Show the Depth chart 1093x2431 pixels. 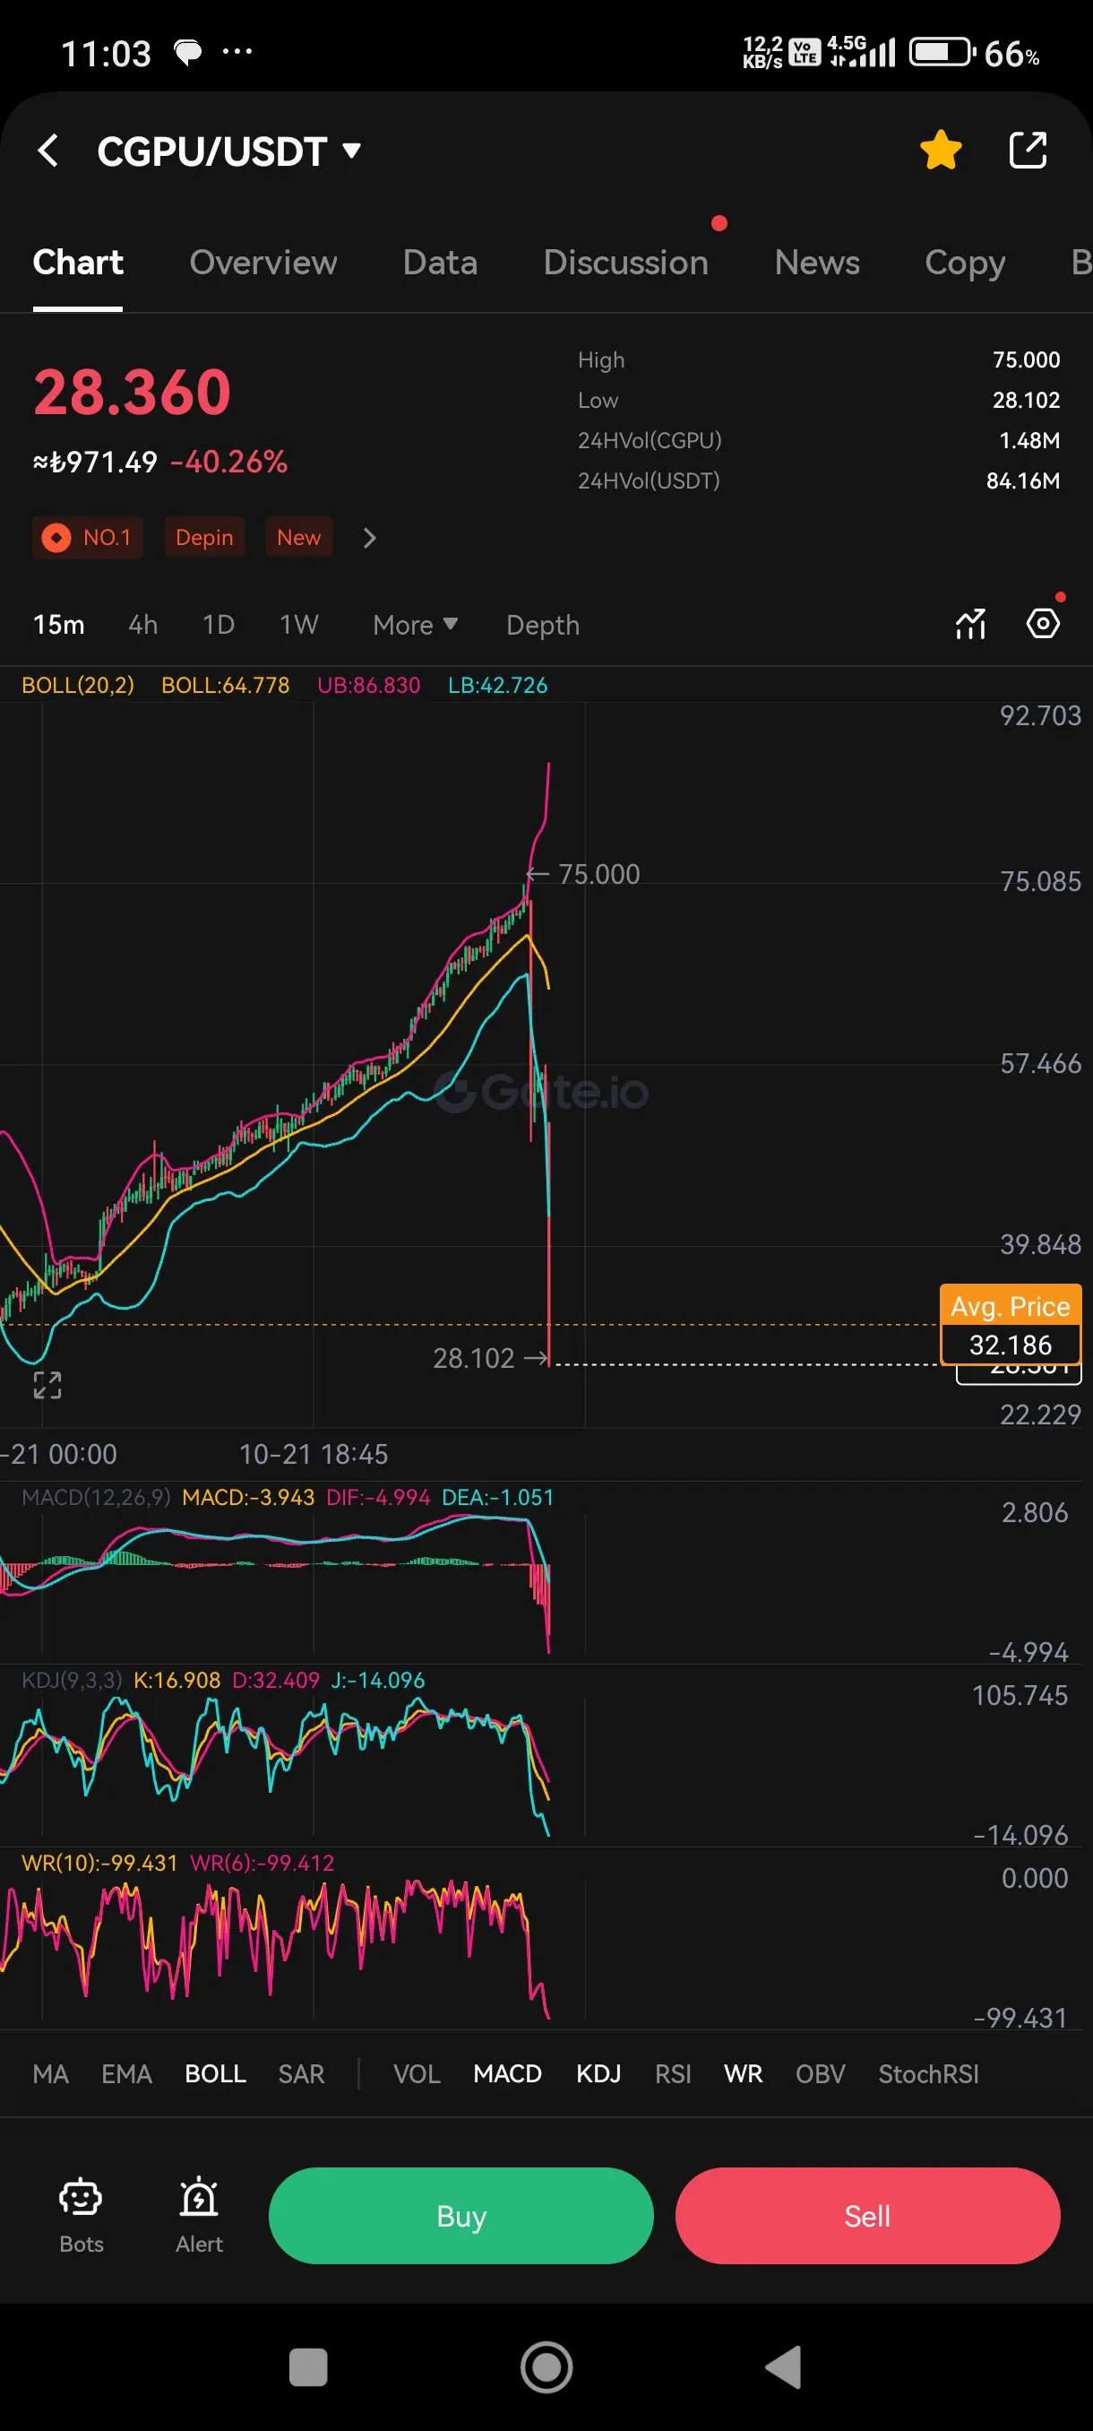[x=542, y=625]
